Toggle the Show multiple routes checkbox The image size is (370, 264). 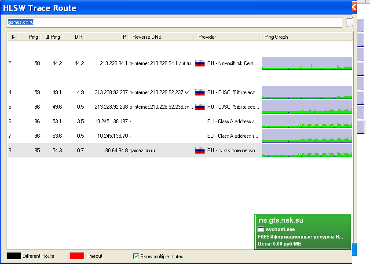(136, 256)
